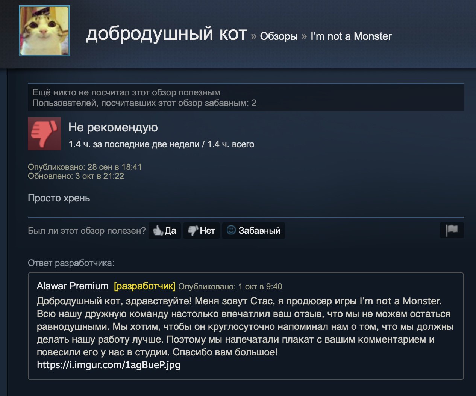Click the red thumbs-down rating icon
Image resolution: width=476 pixels, height=396 pixels.
click(44, 134)
